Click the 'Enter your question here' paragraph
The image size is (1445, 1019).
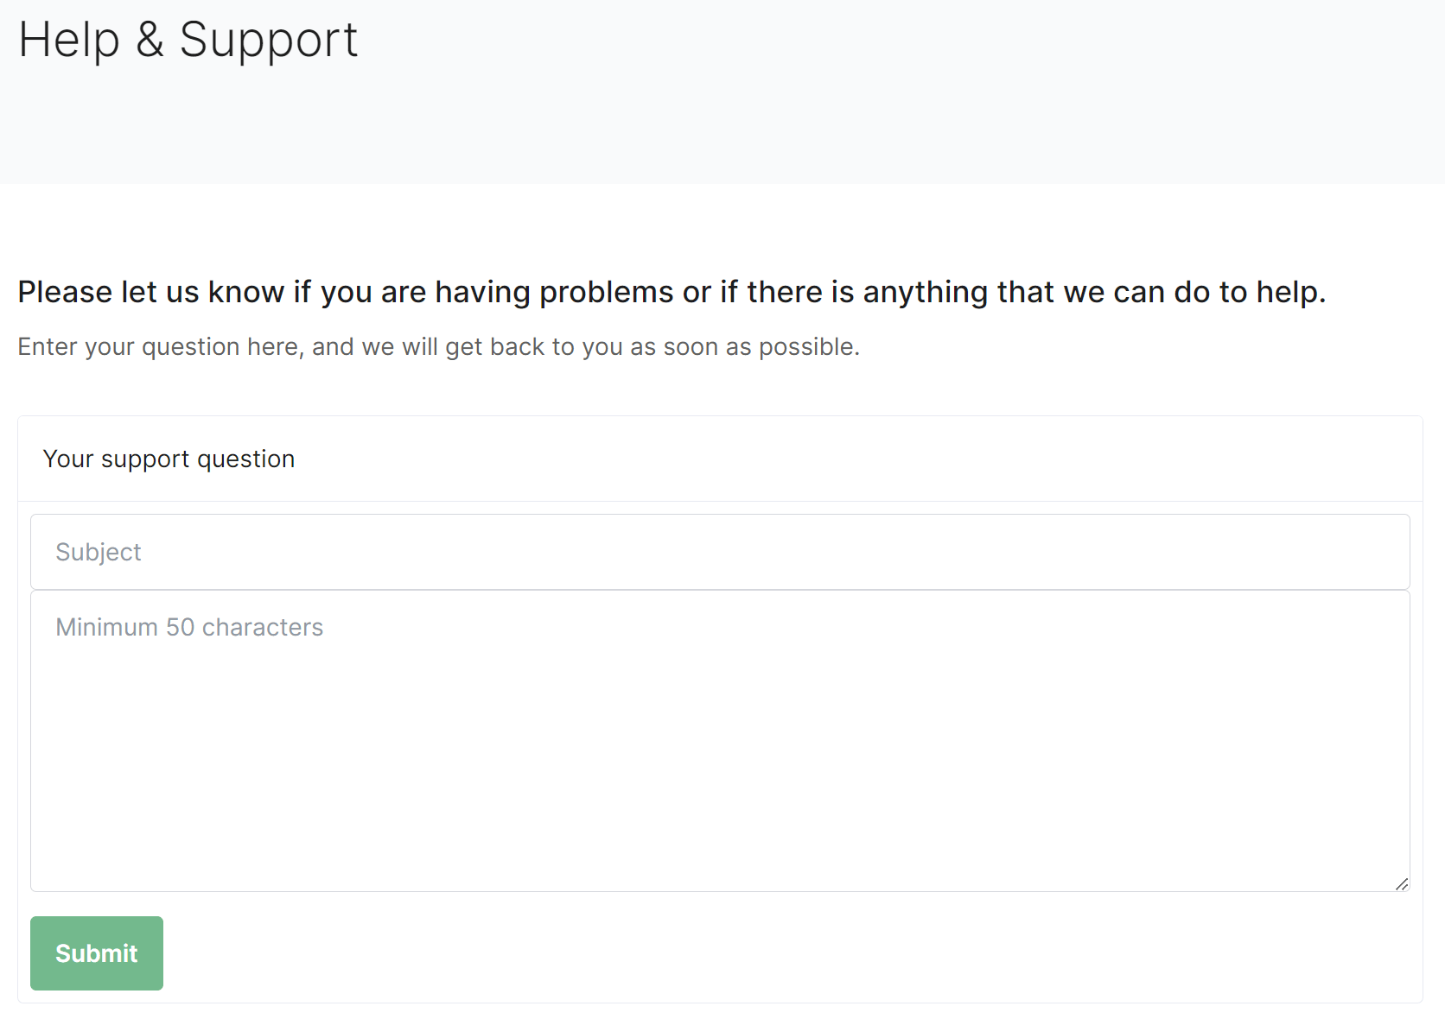tap(439, 346)
